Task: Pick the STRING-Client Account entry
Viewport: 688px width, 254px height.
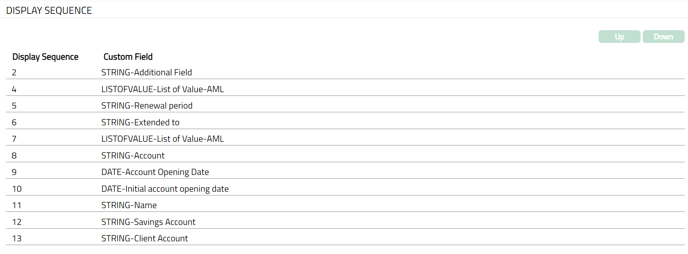Action: click(144, 238)
